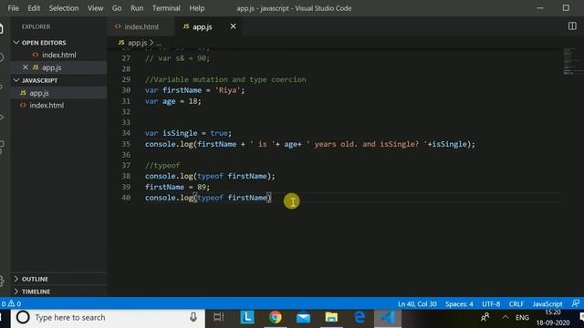Click the errors and warnings status indicator
Image resolution: width=584 pixels, height=328 pixels.
(x=11, y=303)
